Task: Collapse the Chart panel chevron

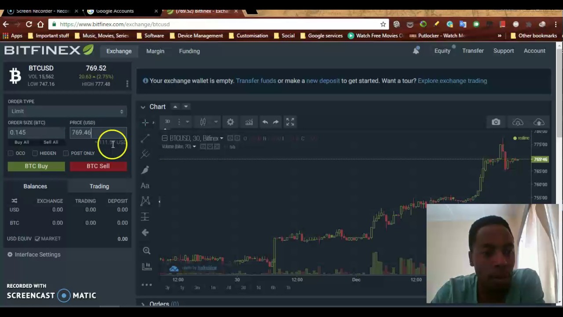Action: [x=143, y=107]
